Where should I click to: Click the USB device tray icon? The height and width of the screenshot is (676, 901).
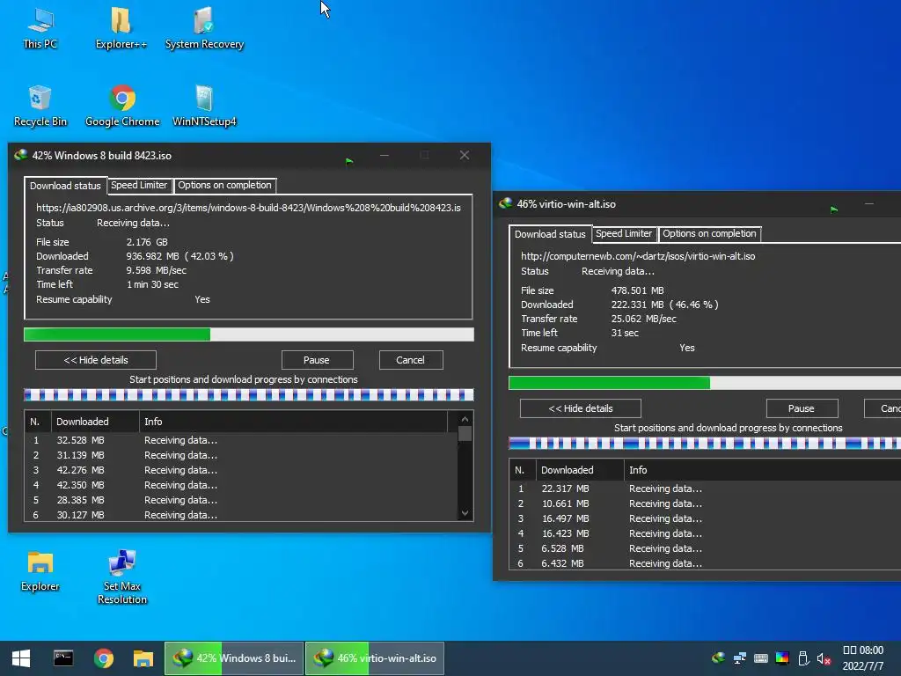pyautogui.click(x=803, y=658)
